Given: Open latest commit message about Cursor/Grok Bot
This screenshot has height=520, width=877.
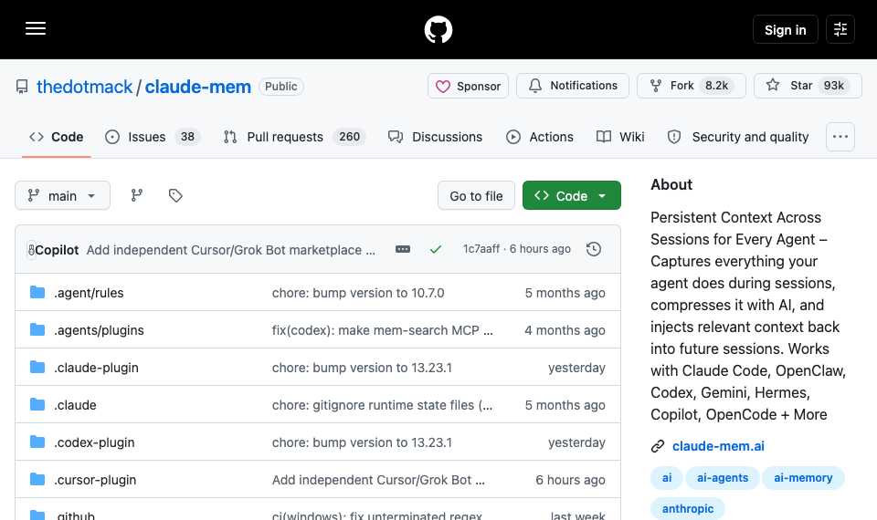Looking at the screenshot, I should tap(230, 250).
